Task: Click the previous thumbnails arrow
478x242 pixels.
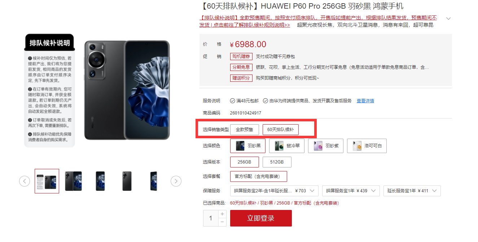Action: click(25, 181)
